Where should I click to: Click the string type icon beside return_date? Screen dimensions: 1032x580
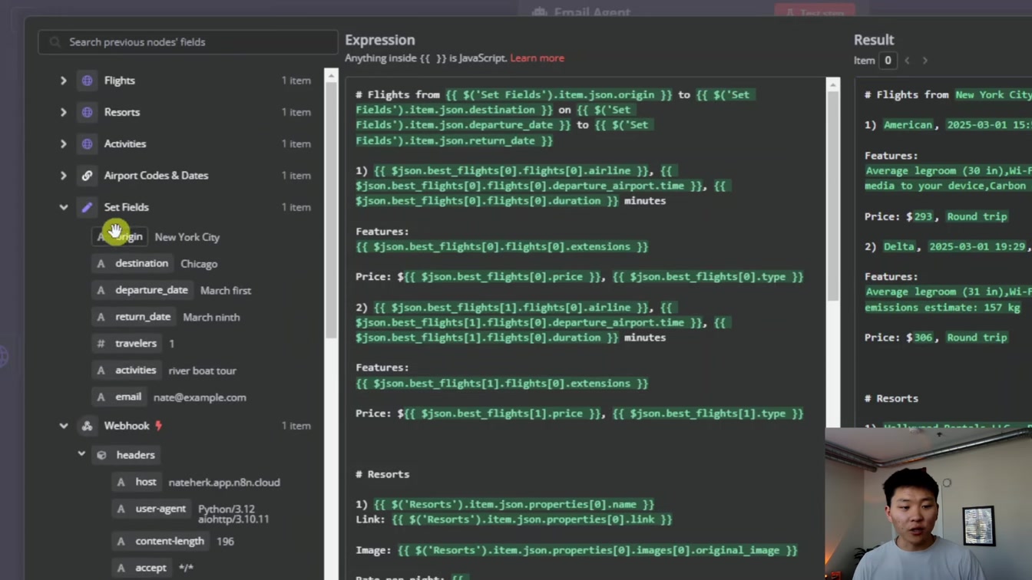(101, 317)
